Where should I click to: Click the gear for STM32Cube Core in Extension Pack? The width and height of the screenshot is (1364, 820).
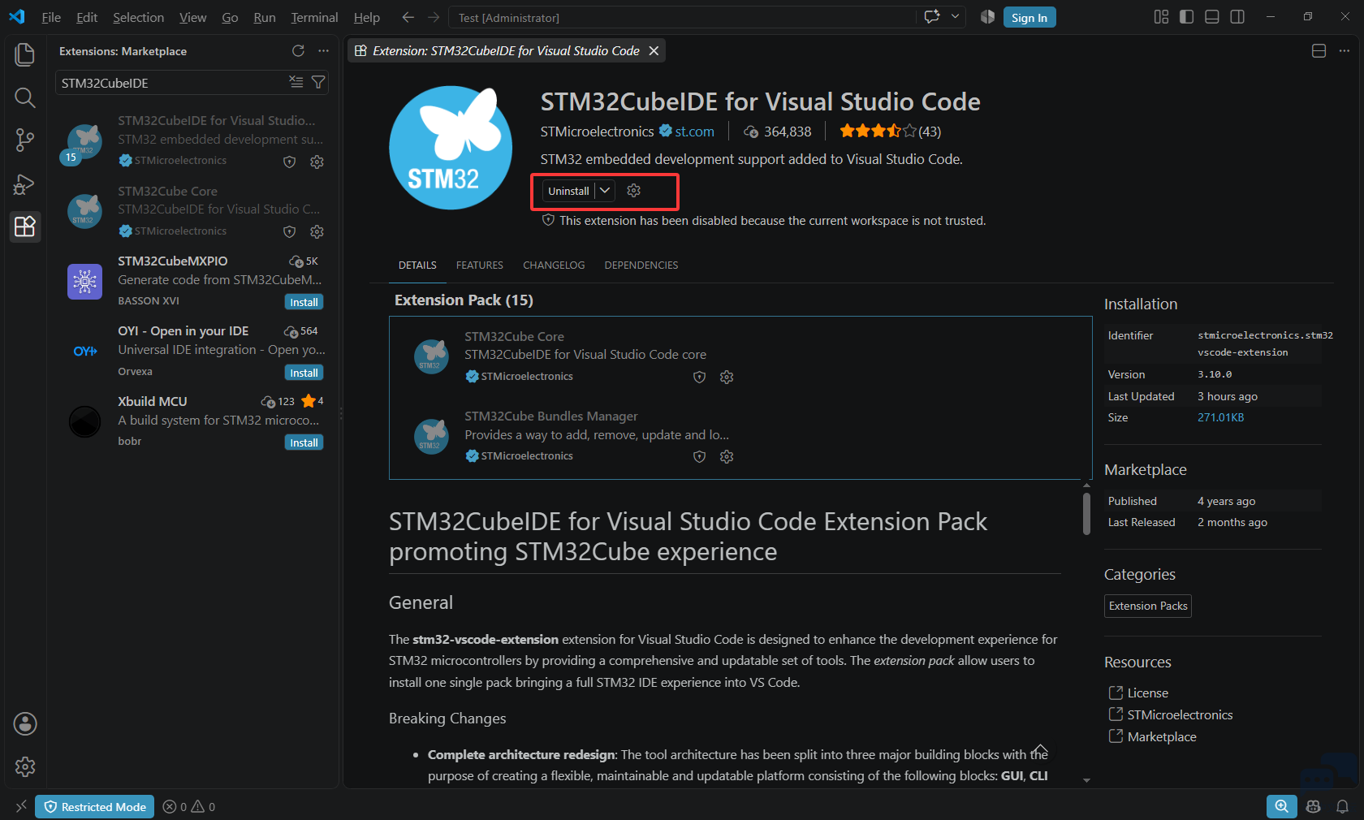tap(727, 377)
